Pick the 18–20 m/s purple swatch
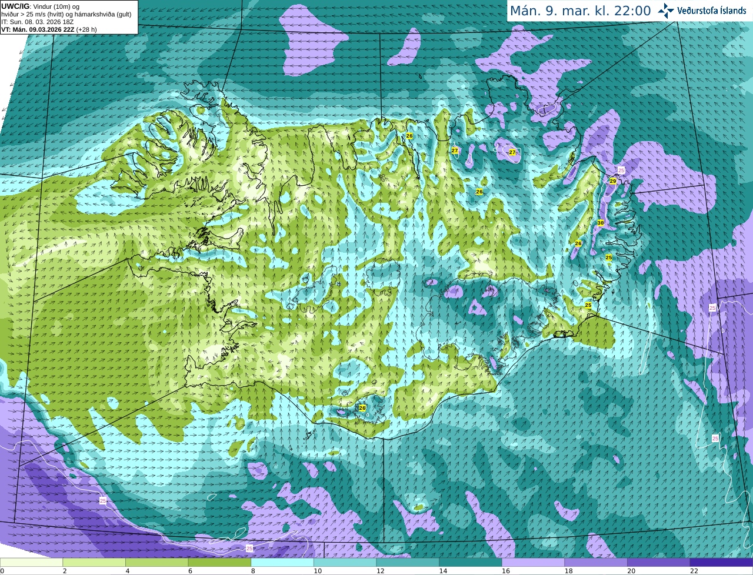Viewport: 753px width, 575px height. (596, 562)
